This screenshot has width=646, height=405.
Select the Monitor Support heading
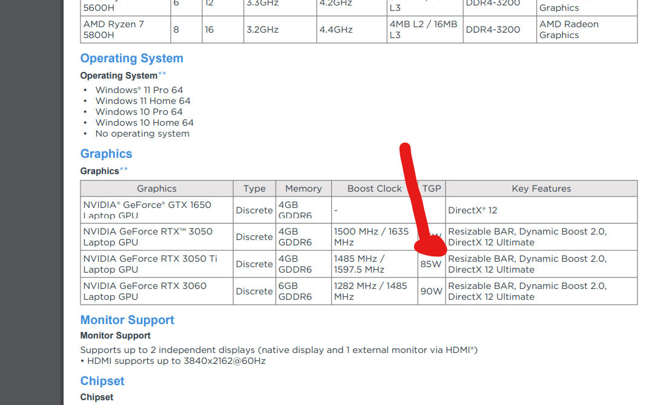127,320
